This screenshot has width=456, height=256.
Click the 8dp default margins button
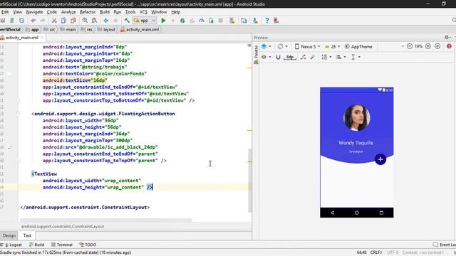click(290, 57)
